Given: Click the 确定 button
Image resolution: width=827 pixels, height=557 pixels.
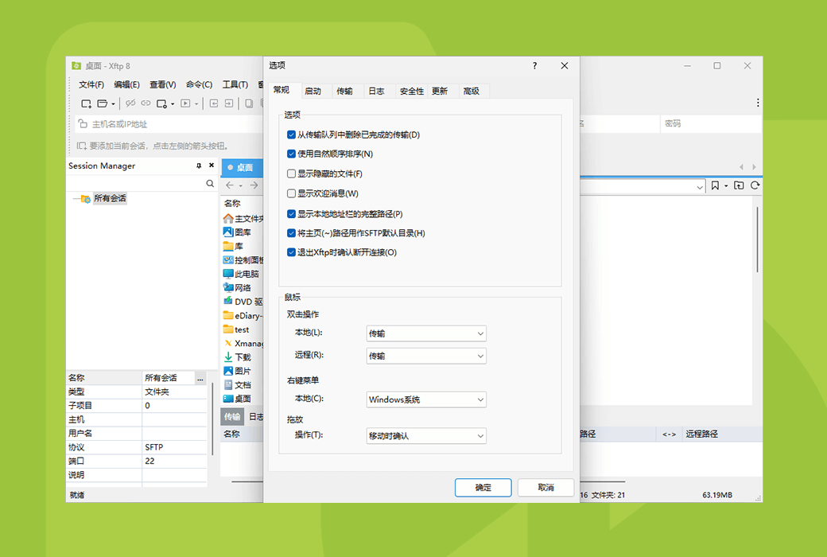Looking at the screenshot, I should tap(483, 488).
